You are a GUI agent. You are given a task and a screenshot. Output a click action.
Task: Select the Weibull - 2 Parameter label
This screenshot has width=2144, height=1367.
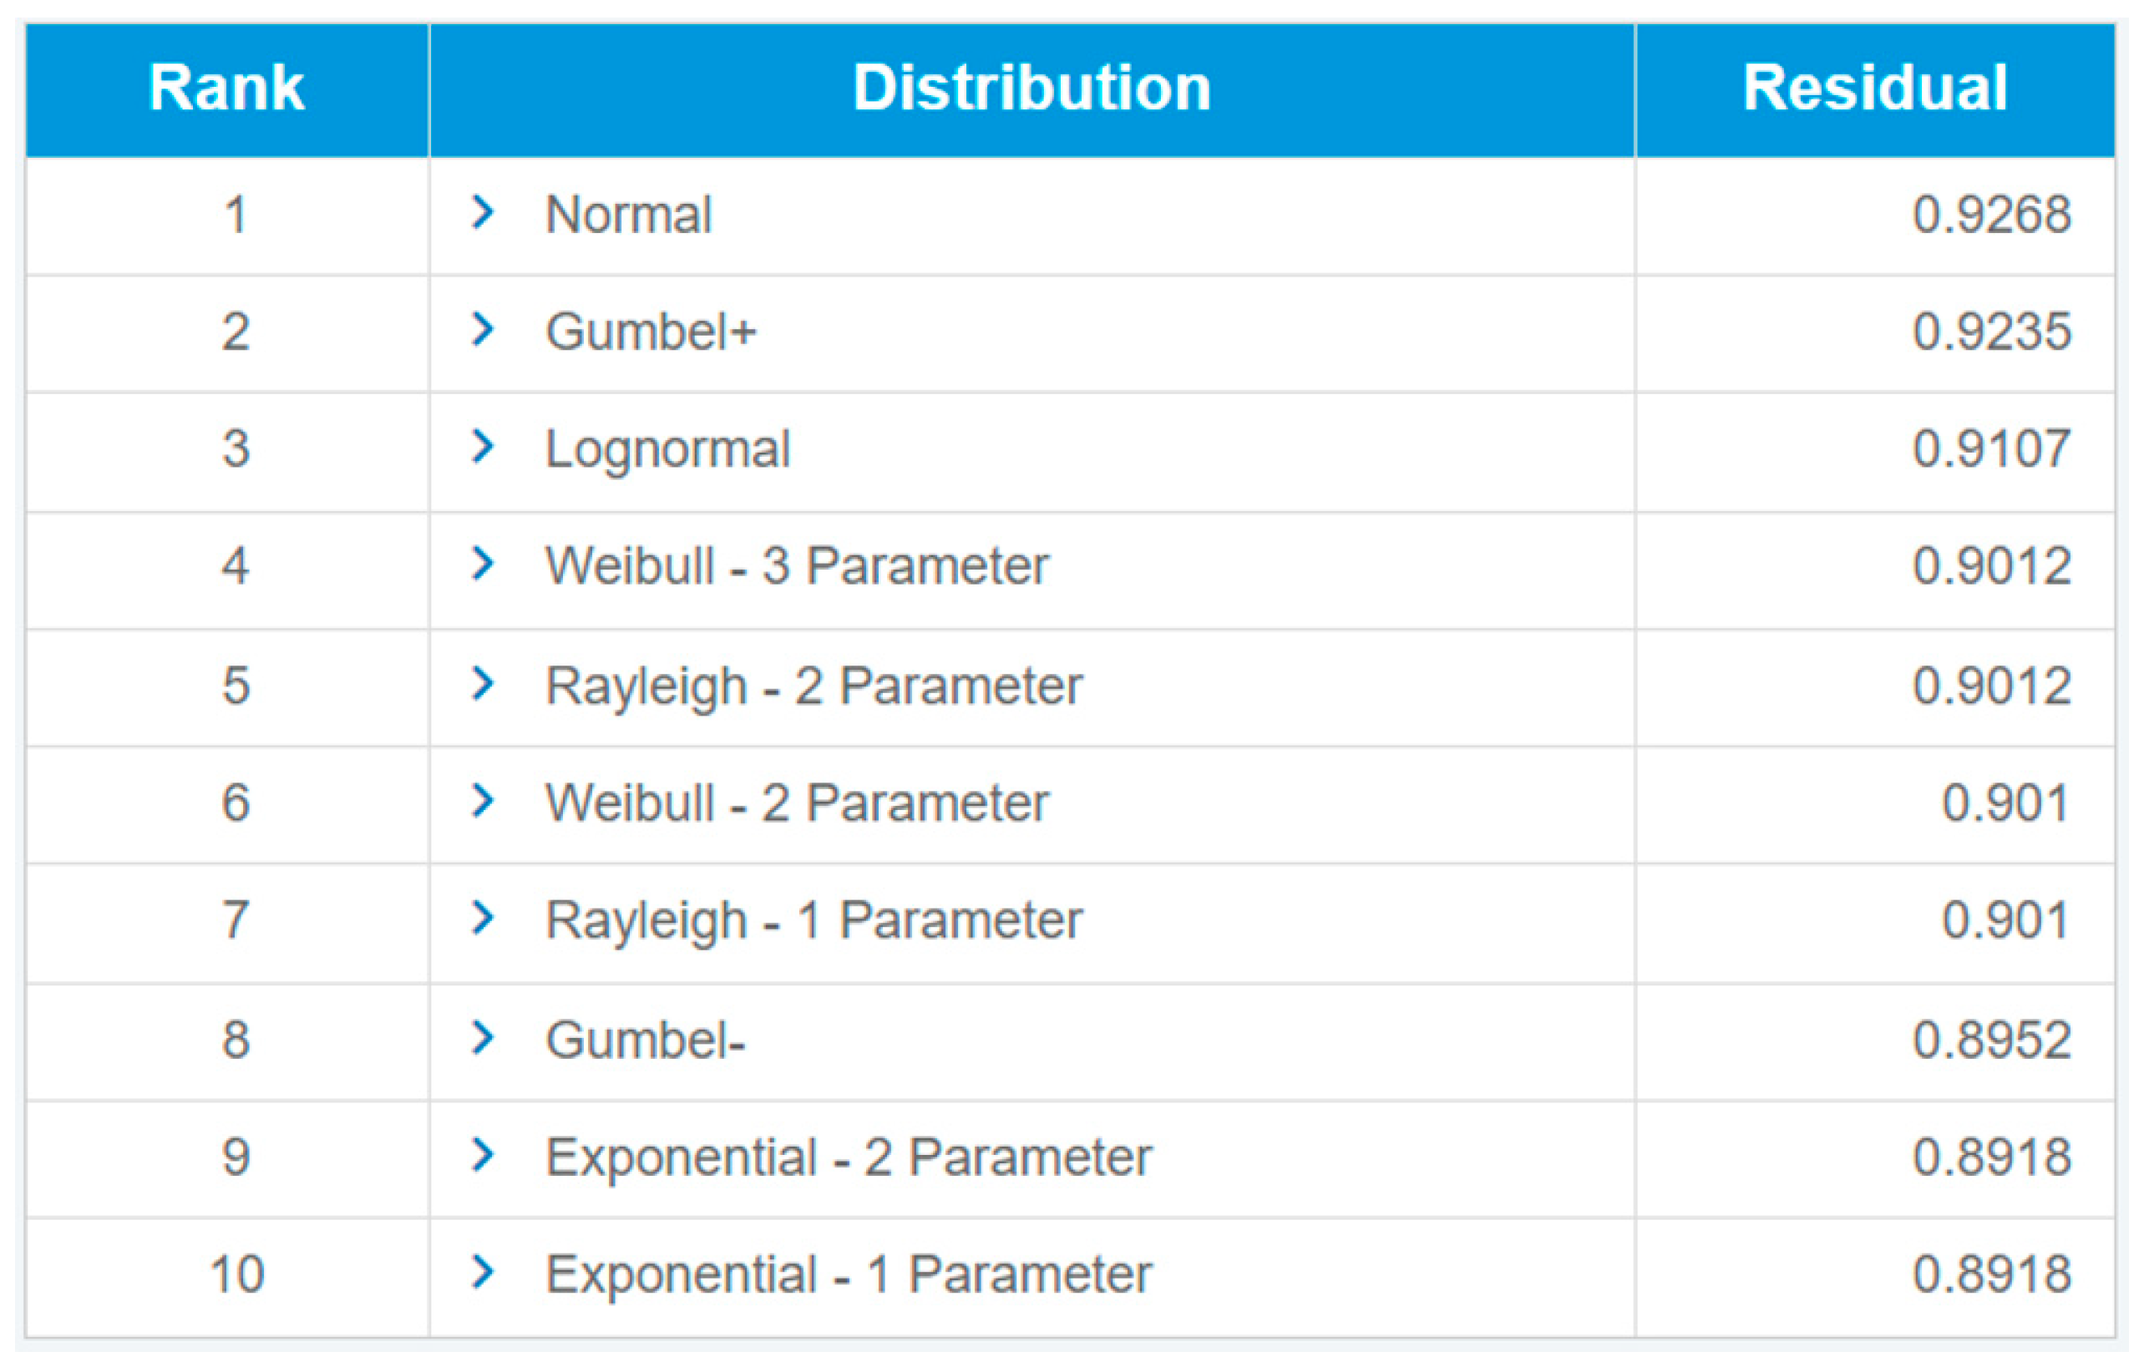click(x=797, y=802)
